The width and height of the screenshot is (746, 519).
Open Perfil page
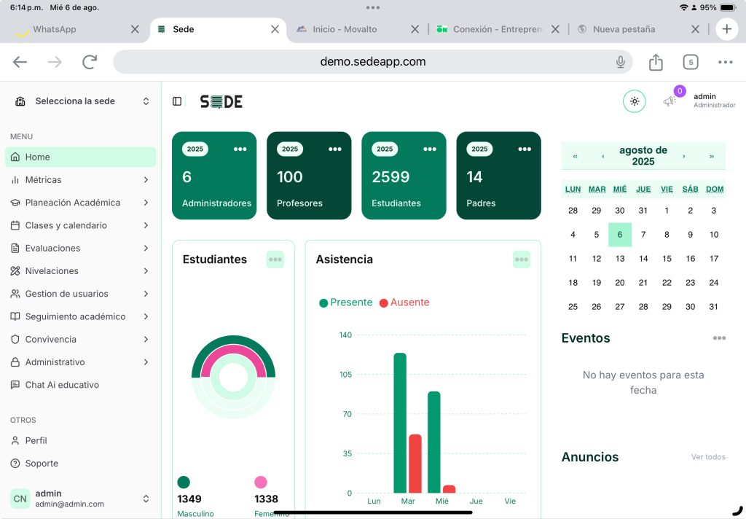(x=80, y=440)
